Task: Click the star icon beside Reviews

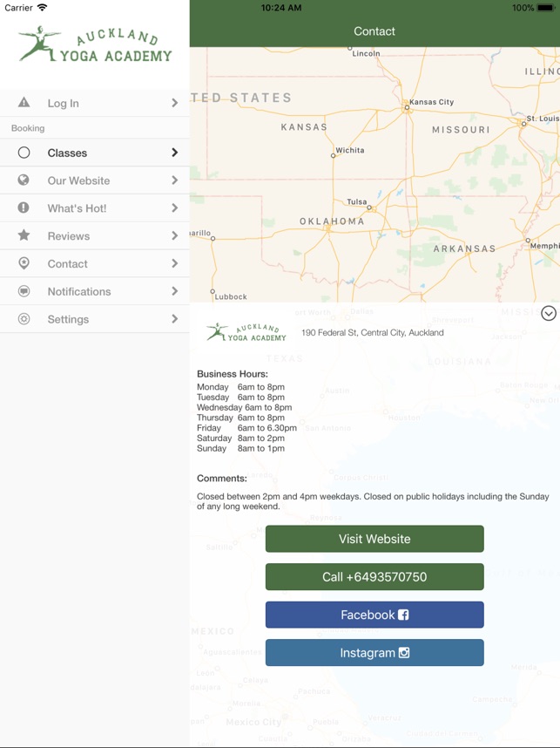Action: point(24,235)
